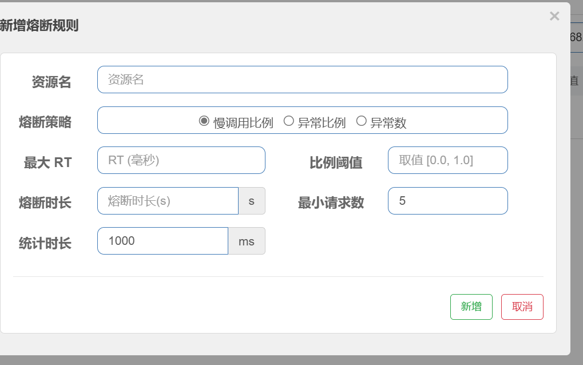The image size is (583, 365).
Task: Select the 慢调用比例 radio option
Action: (x=204, y=121)
